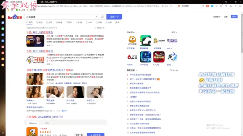243x136 pixels.
Task: Open hot search item C罗替补
Action: click(133, 97)
